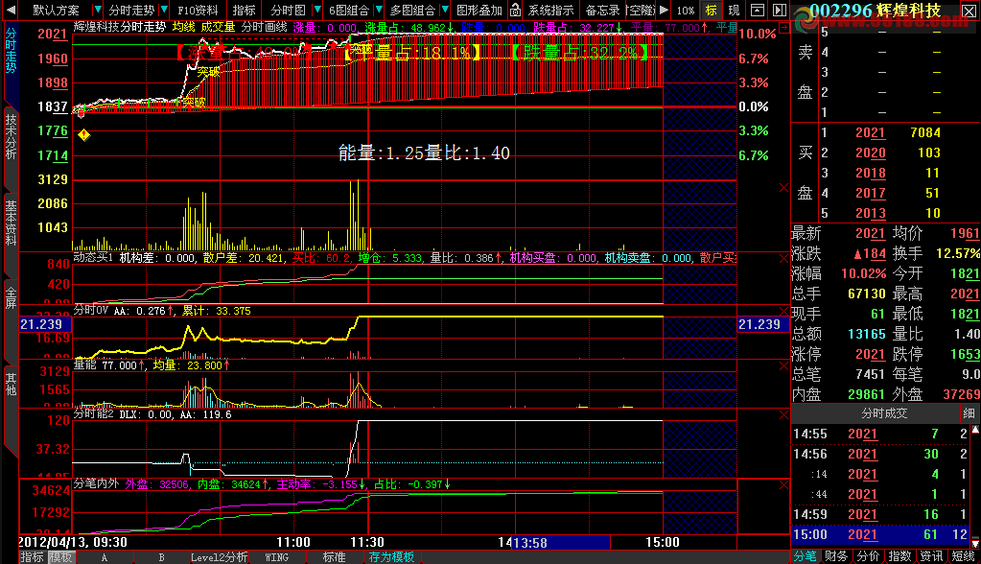
Task: Close the 分时能2 indicator panel
Action: click(x=783, y=415)
